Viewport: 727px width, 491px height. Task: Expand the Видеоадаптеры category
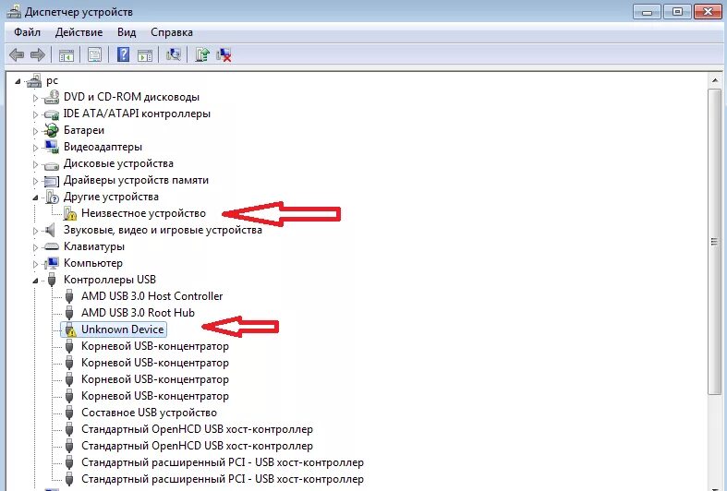tap(35, 148)
